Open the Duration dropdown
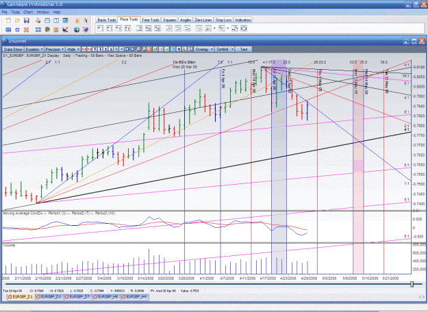The image size is (428, 312). [34, 49]
